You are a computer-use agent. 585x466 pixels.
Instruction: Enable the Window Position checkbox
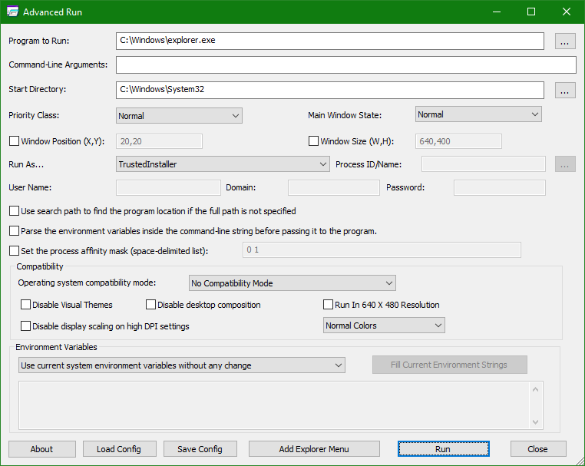click(14, 141)
